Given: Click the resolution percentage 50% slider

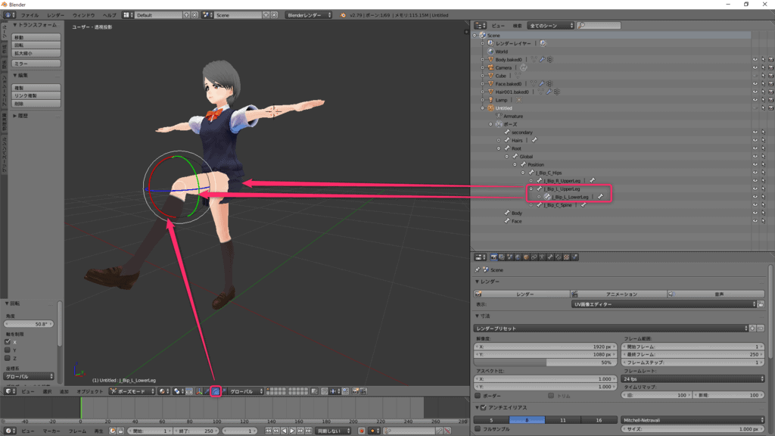Looking at the screenshot, I should coord(545,363).
